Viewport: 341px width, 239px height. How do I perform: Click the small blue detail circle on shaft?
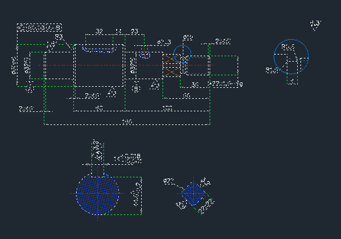(182, 54)
